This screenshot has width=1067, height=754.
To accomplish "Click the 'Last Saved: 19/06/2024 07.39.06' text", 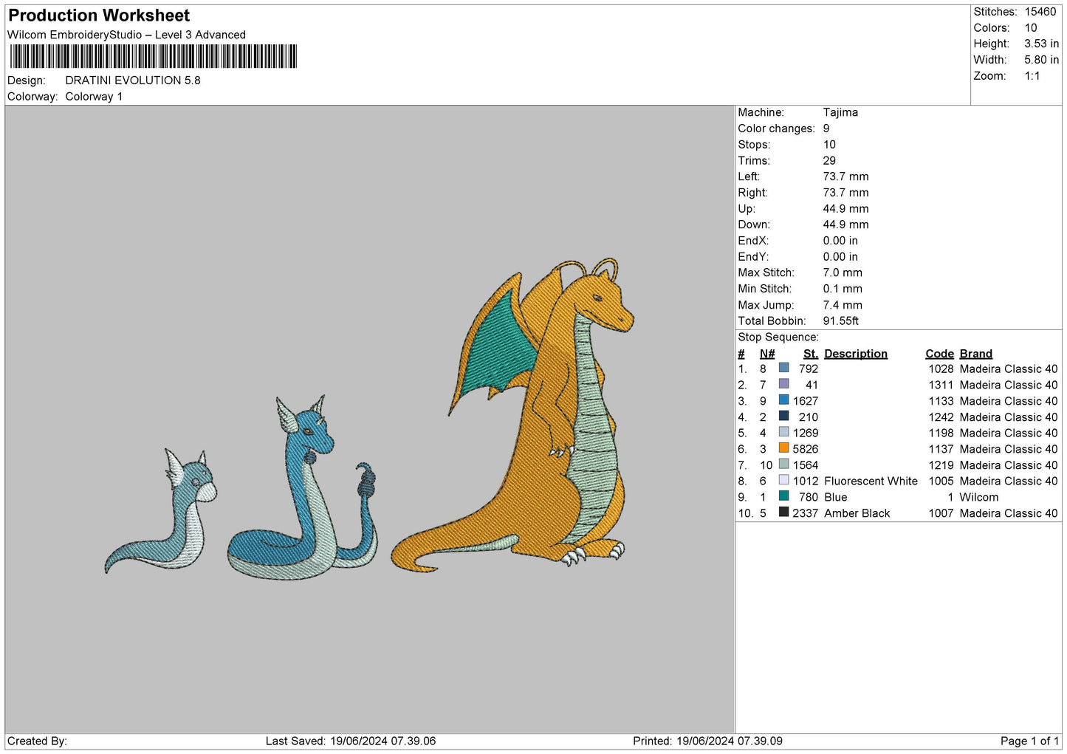I will (x=351, y=741).
